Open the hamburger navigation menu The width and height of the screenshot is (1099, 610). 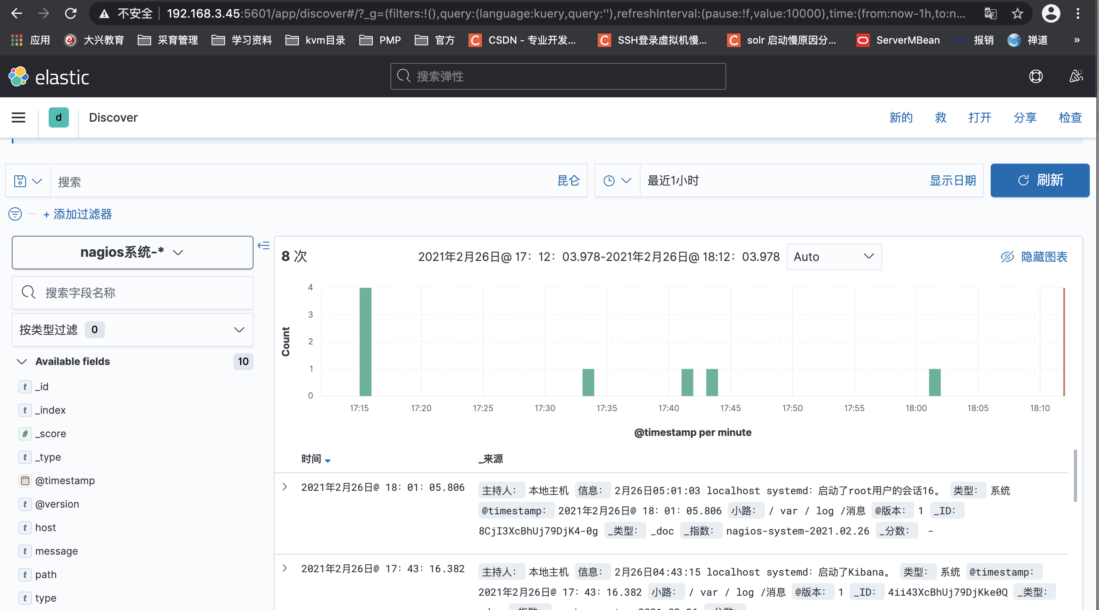pos(18,117)
